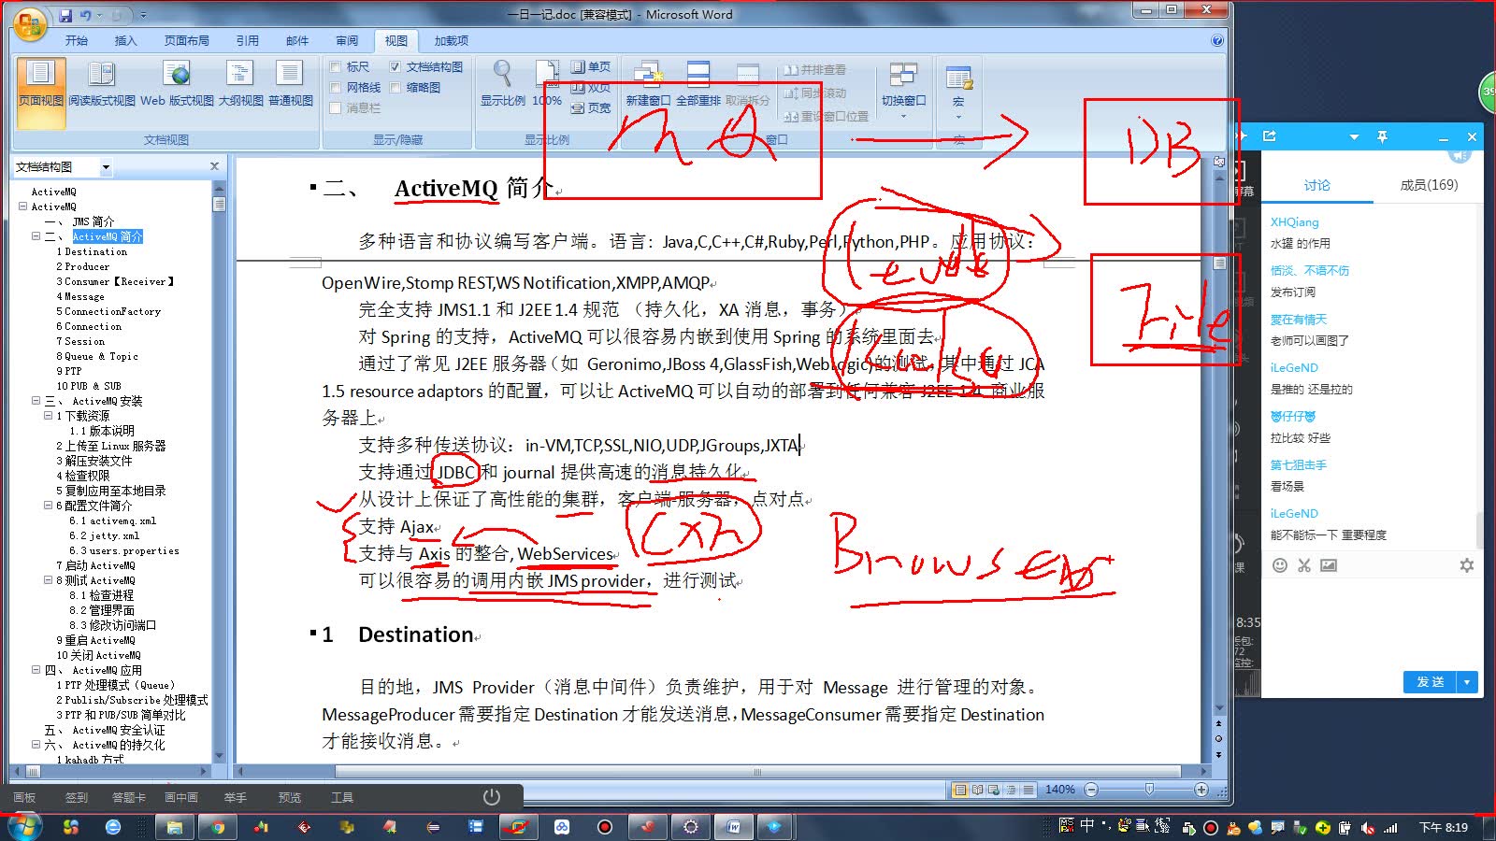Click 发送 send button
1496x841 pixels.
[x=1431, y=682]
